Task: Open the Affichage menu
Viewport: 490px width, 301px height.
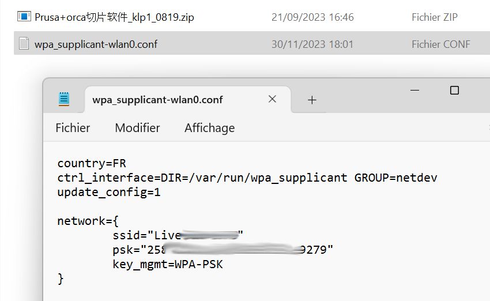Action: click(x=209, y=129)
